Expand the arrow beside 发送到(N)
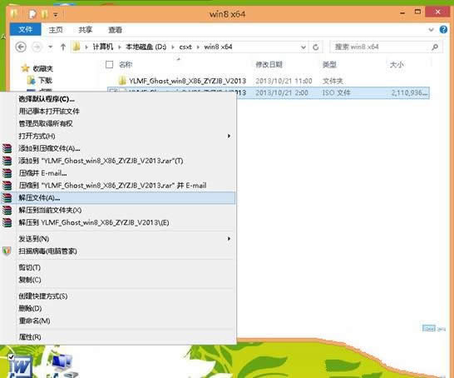 point(229,239)
